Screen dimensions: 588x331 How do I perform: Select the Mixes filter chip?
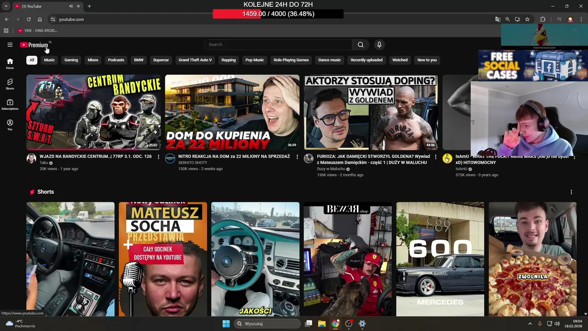tap(93, 60)
